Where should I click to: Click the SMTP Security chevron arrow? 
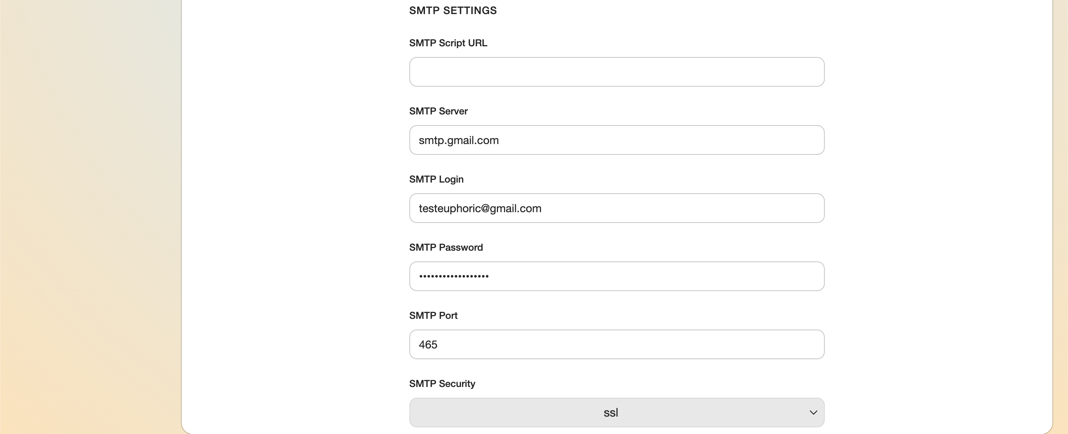click(813, 413)
